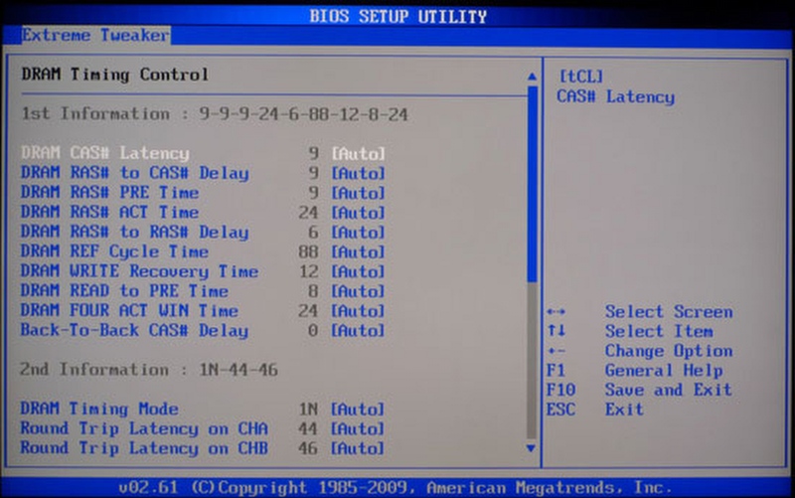795x498 pixels.
Task: Open Round Trip Latency on CHB [Auto] value
Action: 357,448
